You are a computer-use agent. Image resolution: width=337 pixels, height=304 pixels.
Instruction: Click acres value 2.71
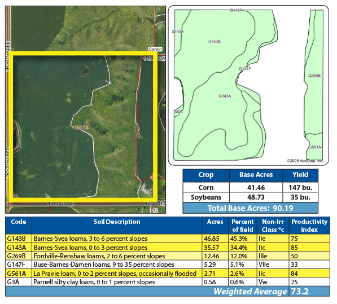click(209, 274)
